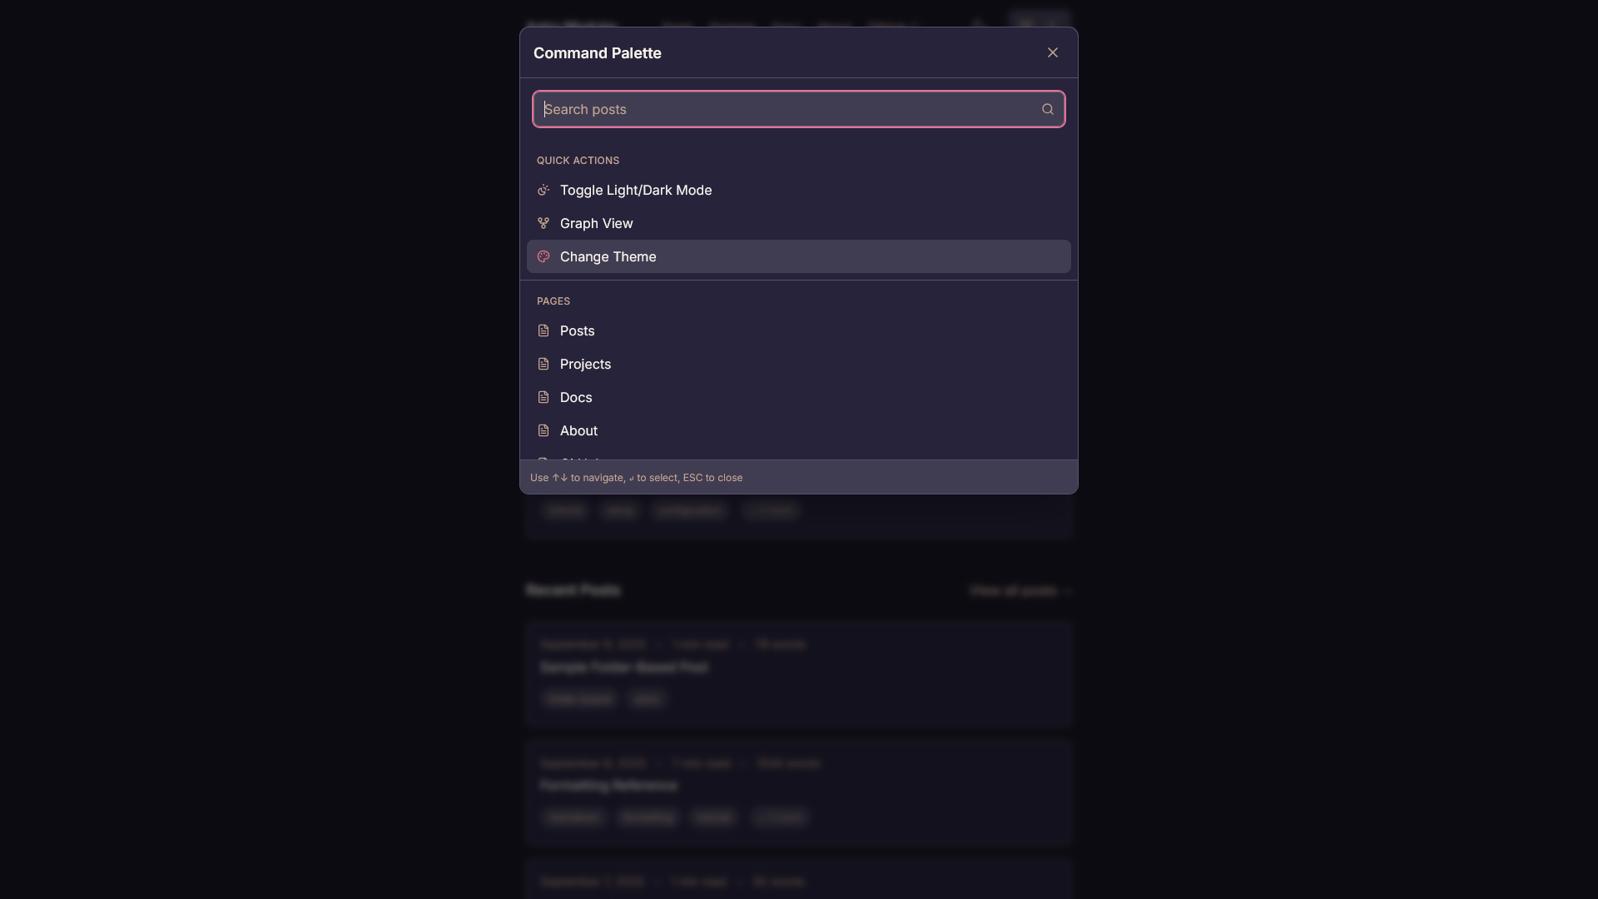Viewport: 1598px width, 899px height.
Task: Close the Command Palette dialog
Action: [1053, 52]
